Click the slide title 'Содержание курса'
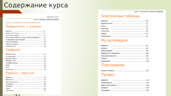Image resolution: width=171 pixels, height=96 pixels. point(36,5)
